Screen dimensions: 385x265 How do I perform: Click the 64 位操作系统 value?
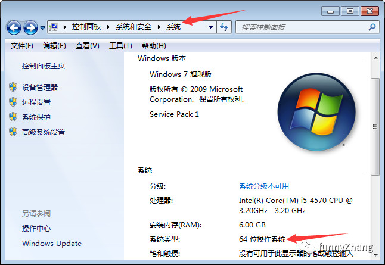coord(262,239)
